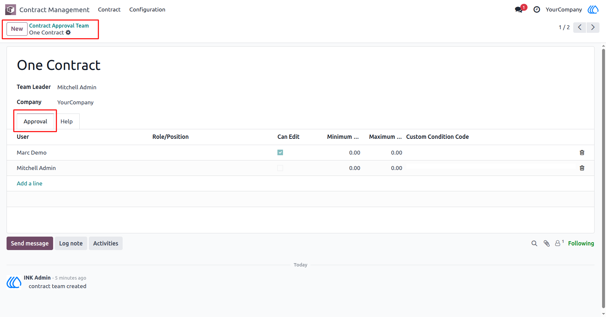The image size is (606, 317).
Task: Delete the Marc Demo row
Action: point(582,153)
